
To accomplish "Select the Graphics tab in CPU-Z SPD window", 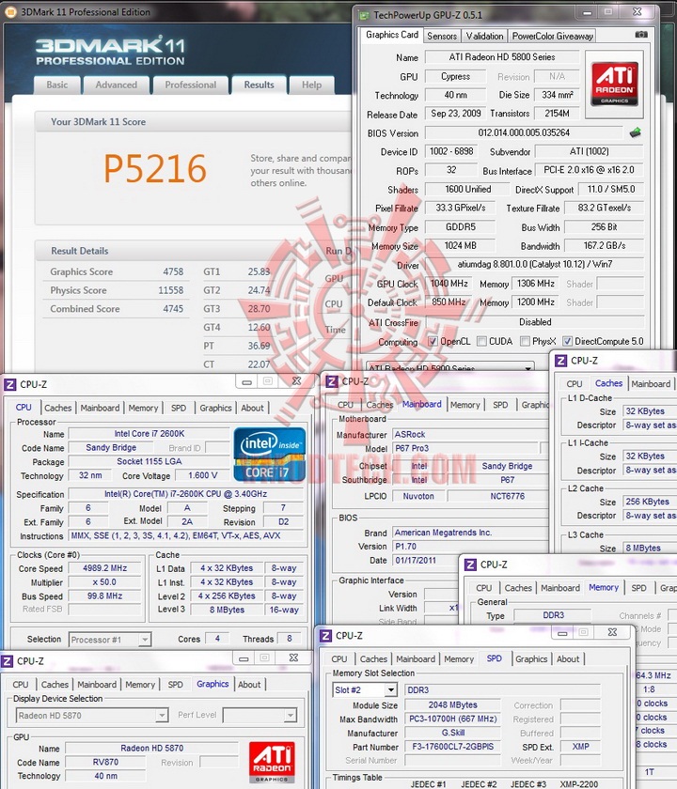I will [531, 659].
